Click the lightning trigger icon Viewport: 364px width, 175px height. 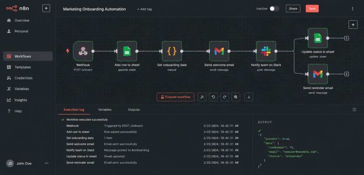(x=68, y=51)
